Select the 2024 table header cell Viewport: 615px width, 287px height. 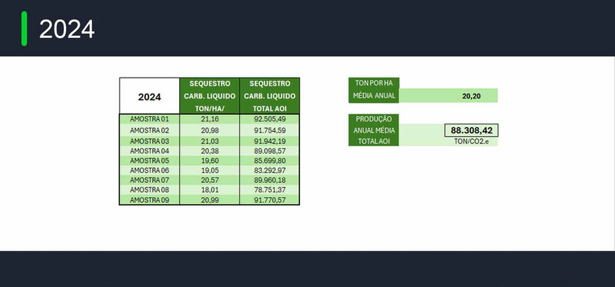(149, 97)
